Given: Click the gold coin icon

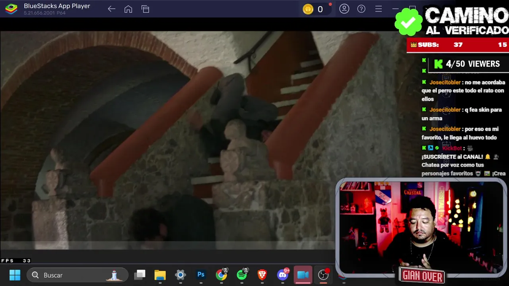Looking at the screenshot, I should pos(308,9).
